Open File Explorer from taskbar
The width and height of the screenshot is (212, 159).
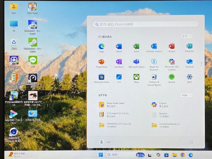pos(175,155)
